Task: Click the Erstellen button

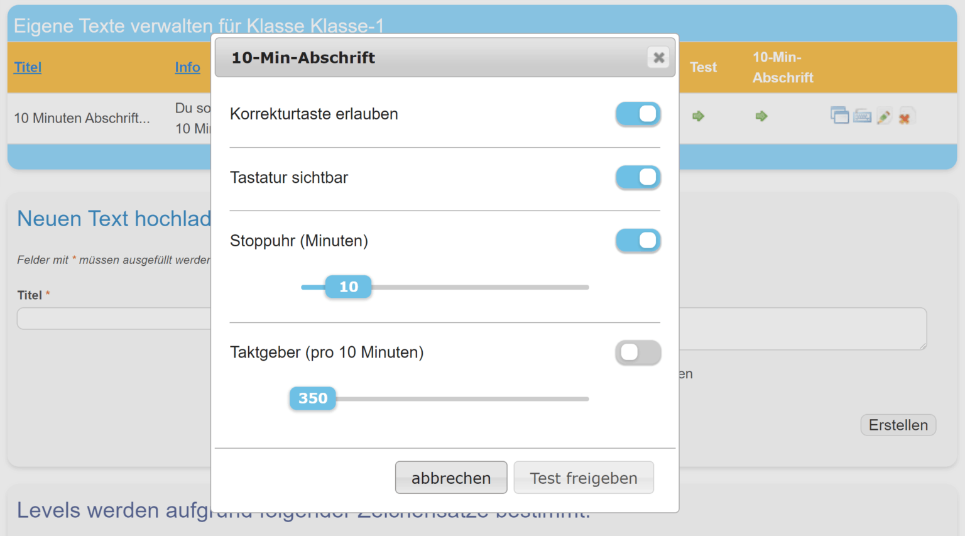Action: click(x=898, y=425)
